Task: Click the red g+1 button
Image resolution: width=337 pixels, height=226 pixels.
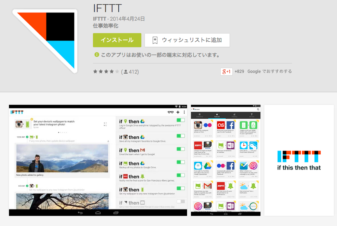Action: 226,71
